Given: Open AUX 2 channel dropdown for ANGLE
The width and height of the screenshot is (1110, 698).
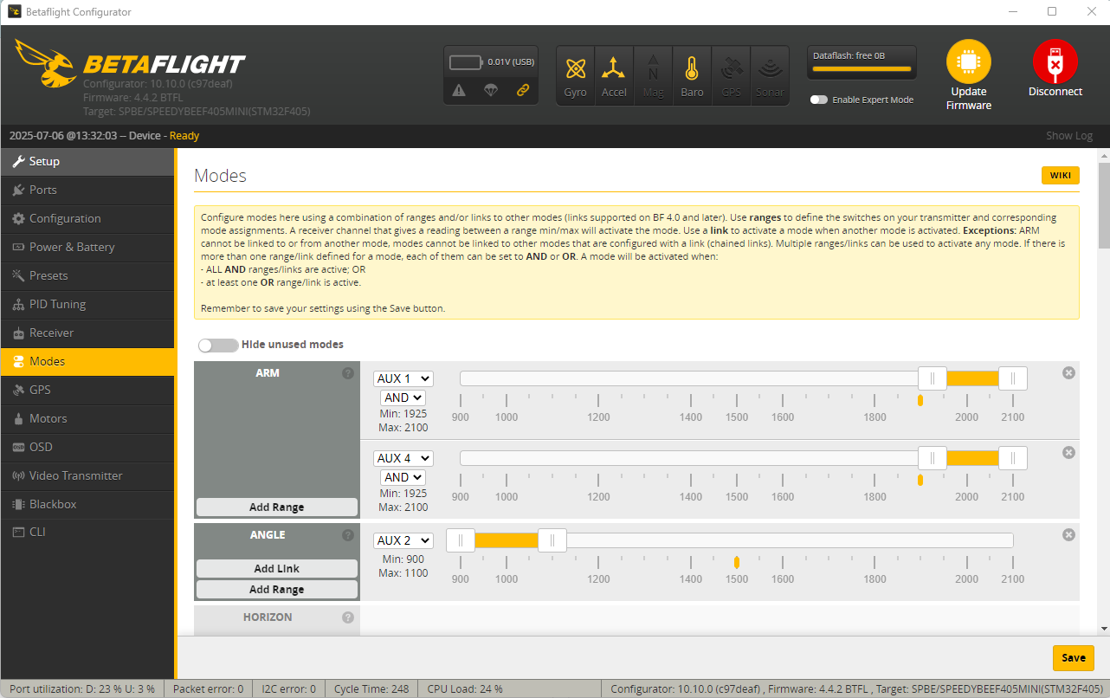Looking at the screenshot, I should [x=403, y=540].
